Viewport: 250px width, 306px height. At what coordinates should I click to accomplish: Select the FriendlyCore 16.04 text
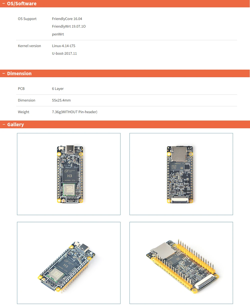(x=67, y=19)
